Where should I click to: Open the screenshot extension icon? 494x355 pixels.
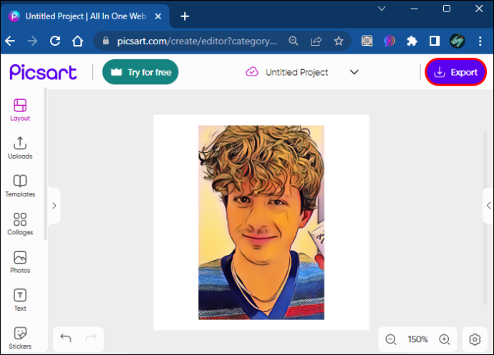tap(367, 41)
